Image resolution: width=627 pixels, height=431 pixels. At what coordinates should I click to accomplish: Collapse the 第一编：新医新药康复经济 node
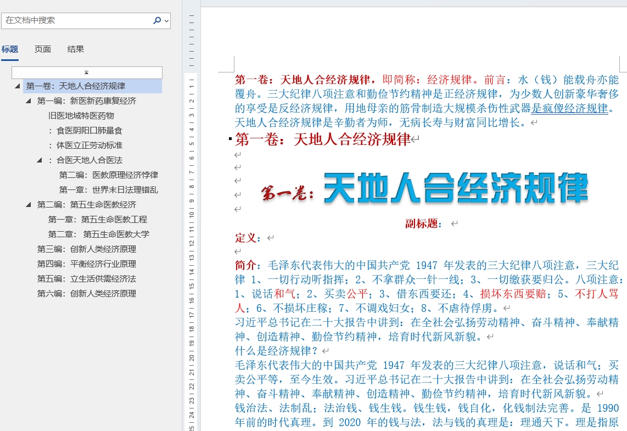click(x=29, y=101)
